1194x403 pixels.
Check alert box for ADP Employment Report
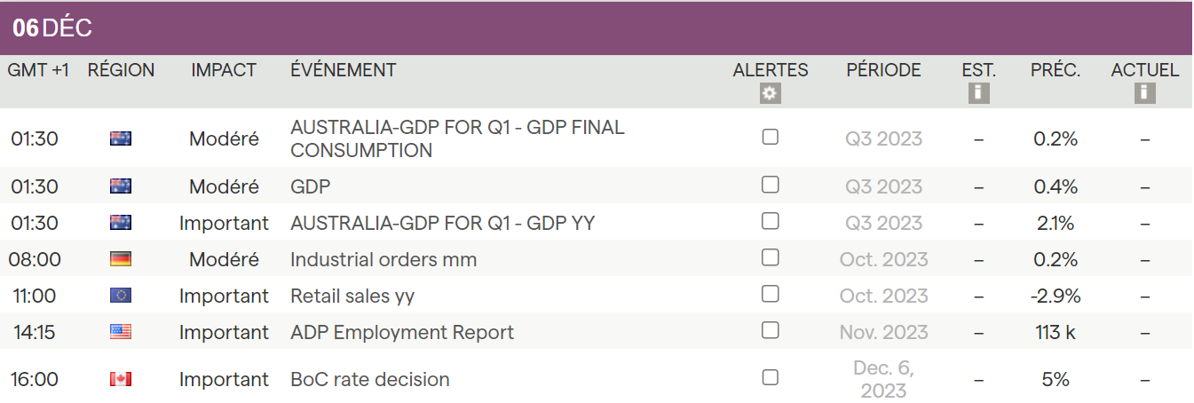pos(771,330)
